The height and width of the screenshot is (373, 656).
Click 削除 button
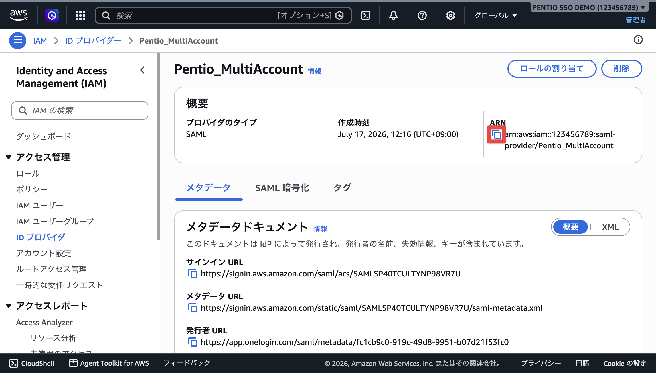click(621, 69)
